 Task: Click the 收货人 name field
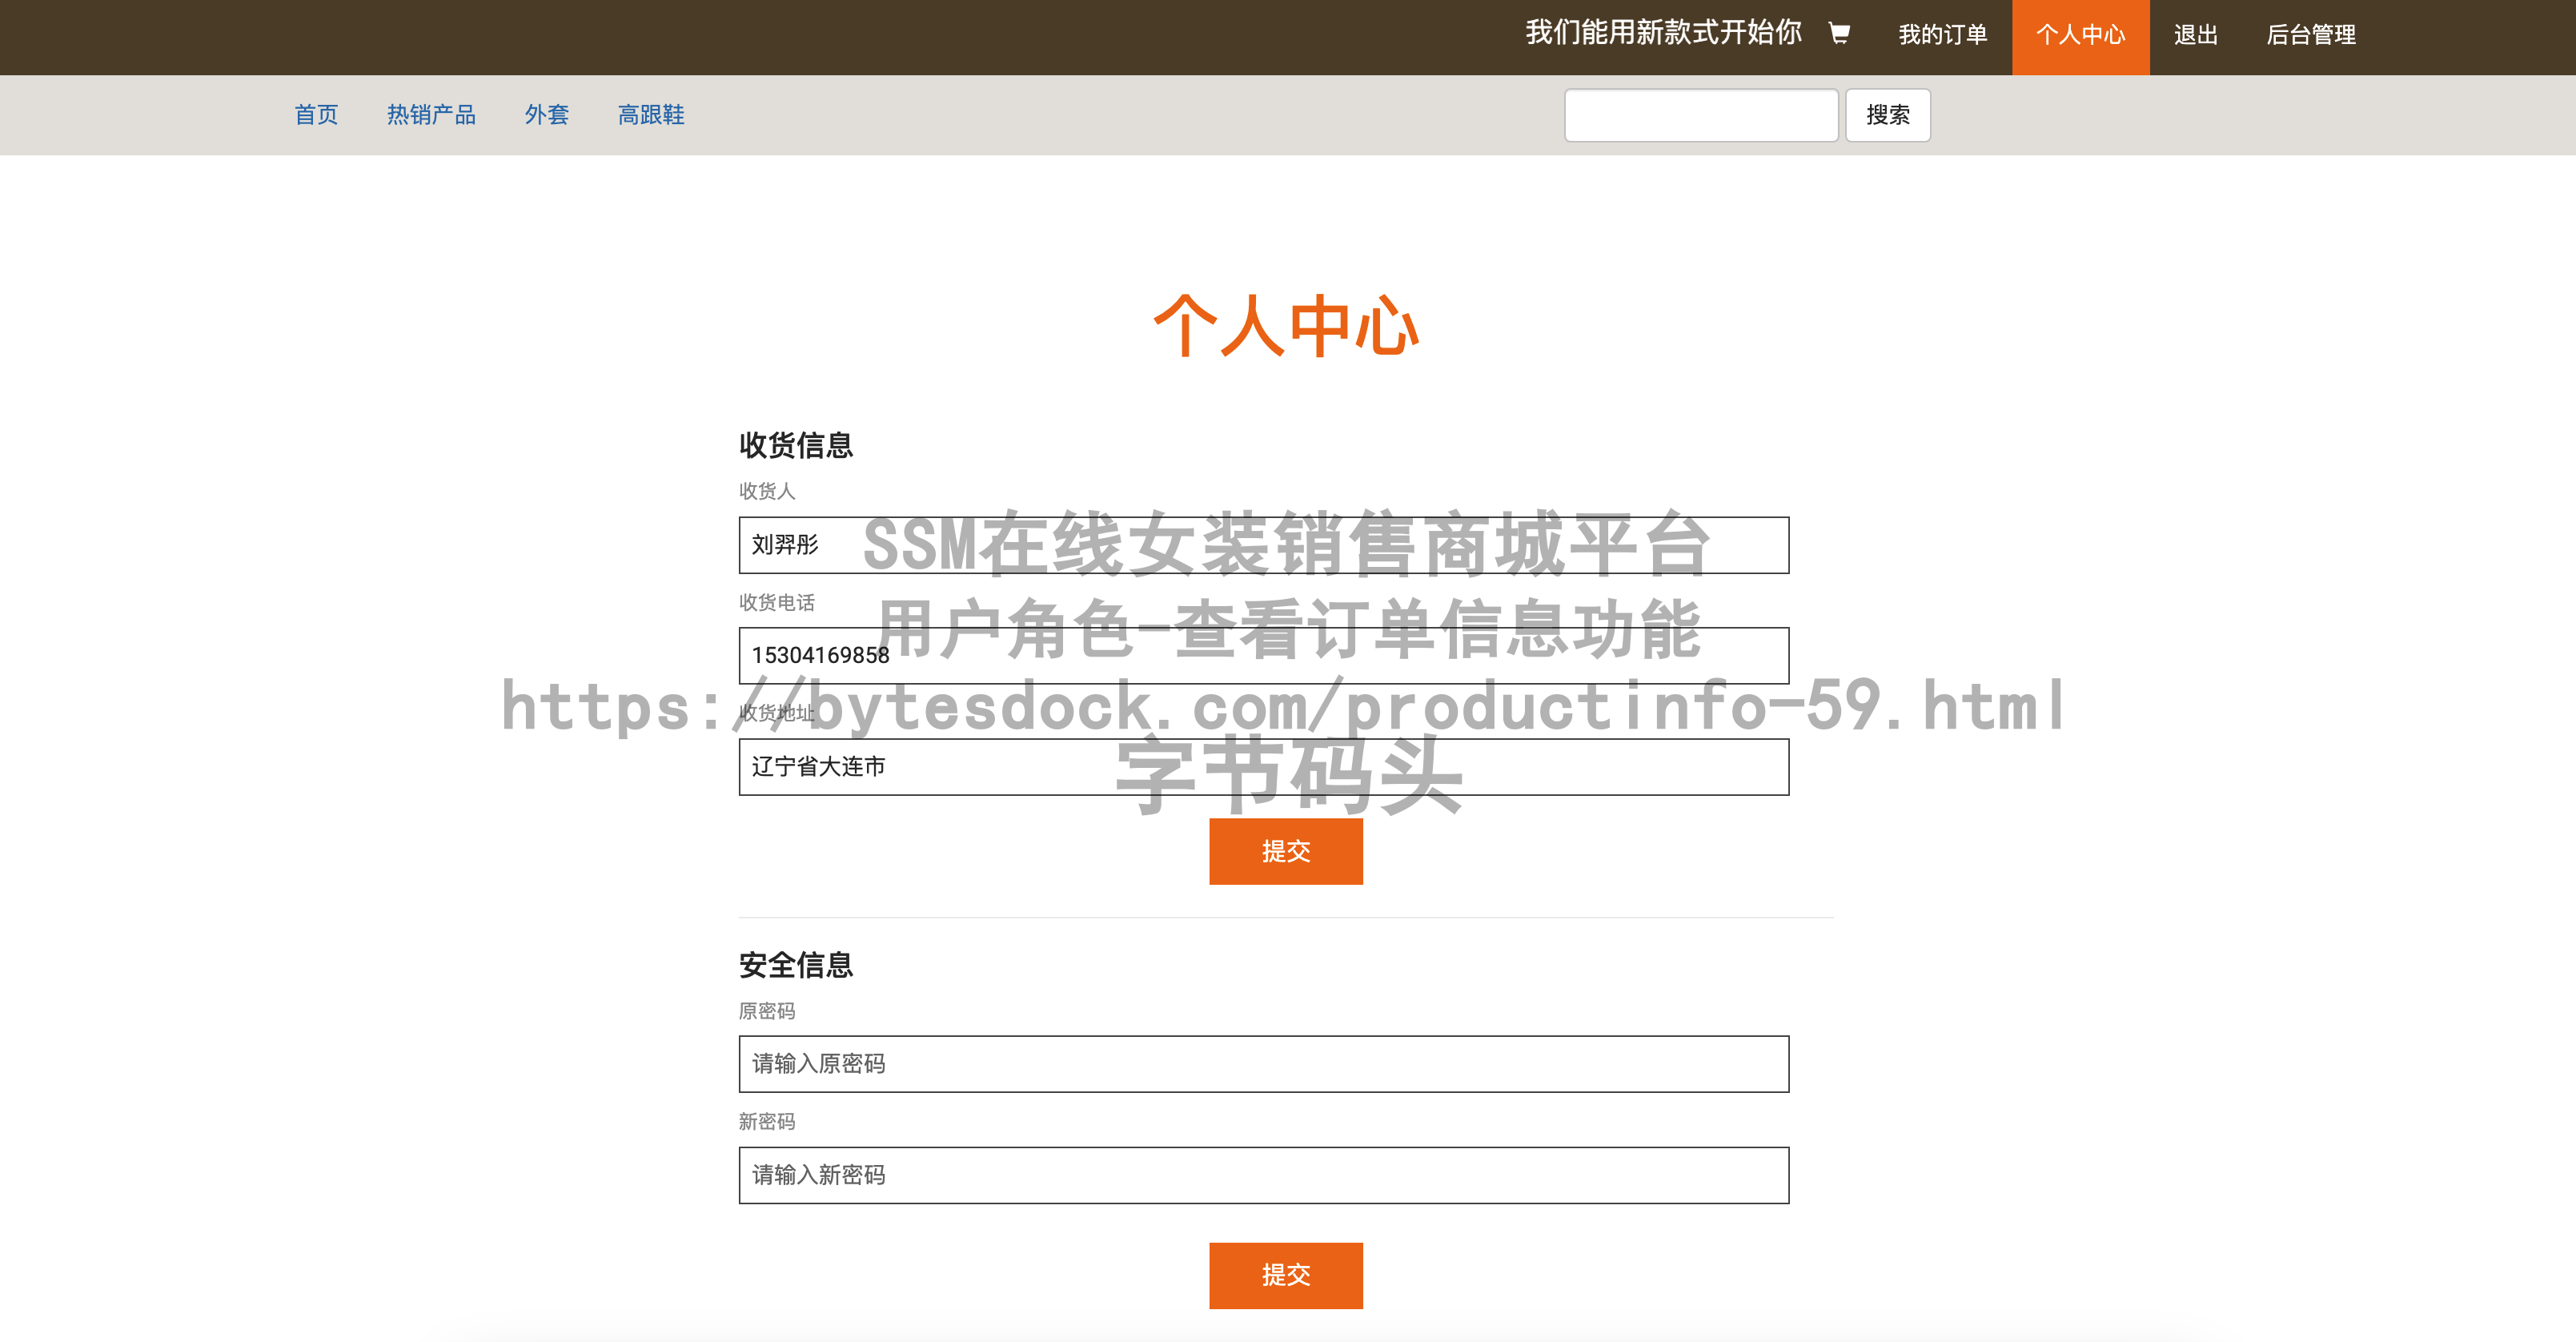coord(1263,545)
